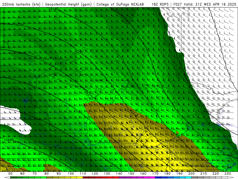Select the bright magenta swatch before dark blue

click(152, 177)
